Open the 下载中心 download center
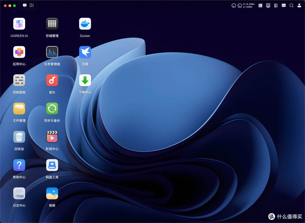This screenshot has height=223, width=305. pyautogui.click(x=85, y=80)
